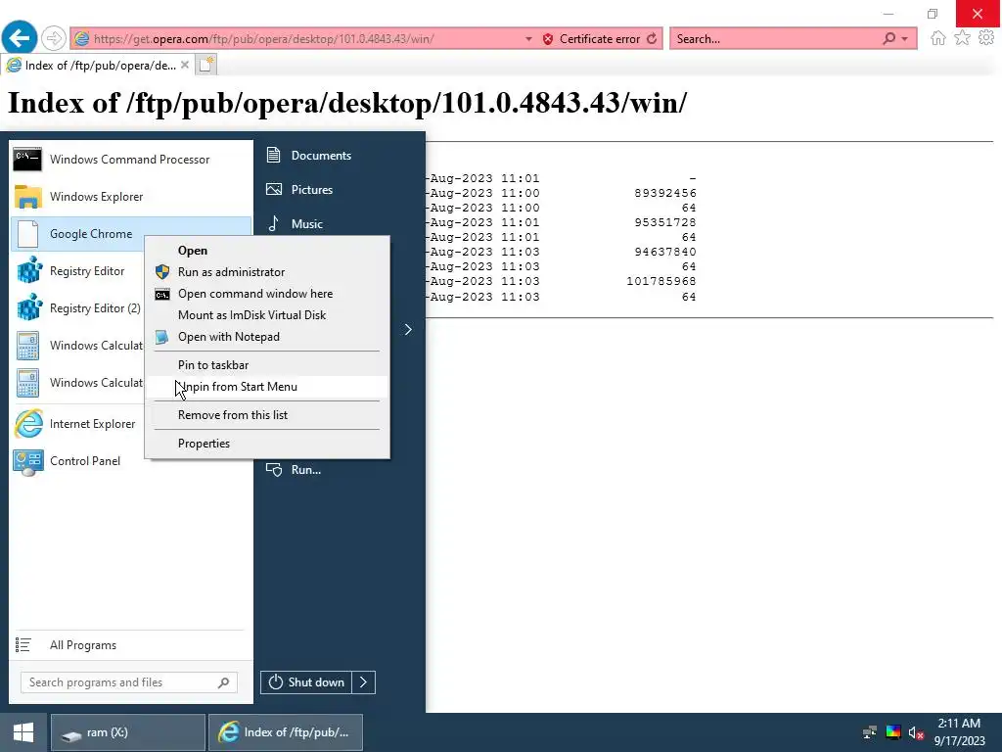Go back with the browser Back arrow
1002x752 pixels.
(20, 38)
